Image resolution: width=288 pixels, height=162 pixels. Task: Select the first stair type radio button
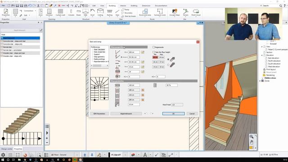tap(168, 59)
